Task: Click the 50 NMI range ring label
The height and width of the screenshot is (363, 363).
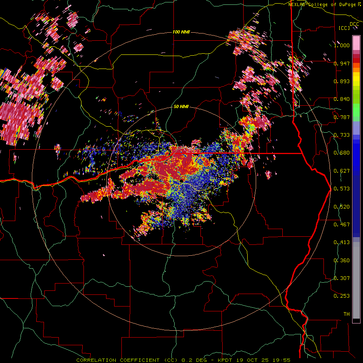Action: pyautogui.click(x=181, y=106)
